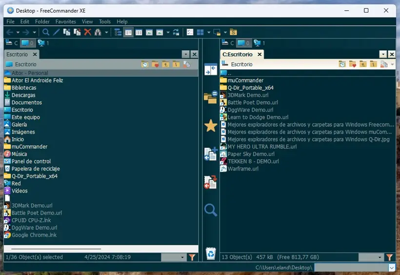400x275 pixels.
Task: Open the File menu
Action: tap(10, 21)
